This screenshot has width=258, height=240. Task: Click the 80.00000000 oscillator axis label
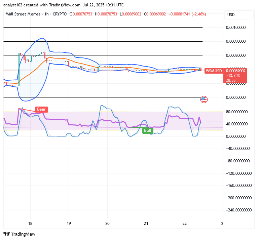click(237, 112)
